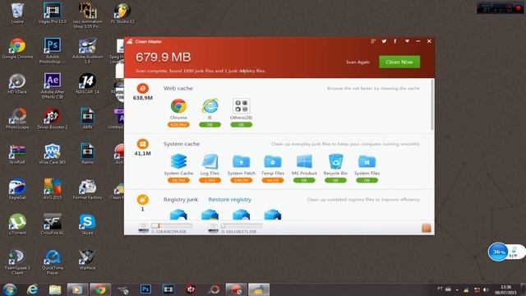
Task: Select the Adobe After Effects CS6 shortcut
Action: (x=53, y=86)
